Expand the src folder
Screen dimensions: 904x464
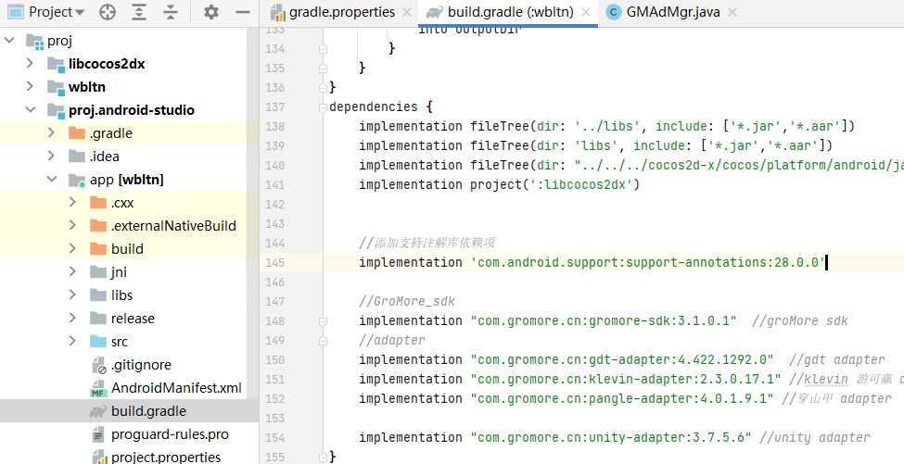point(73,342)
